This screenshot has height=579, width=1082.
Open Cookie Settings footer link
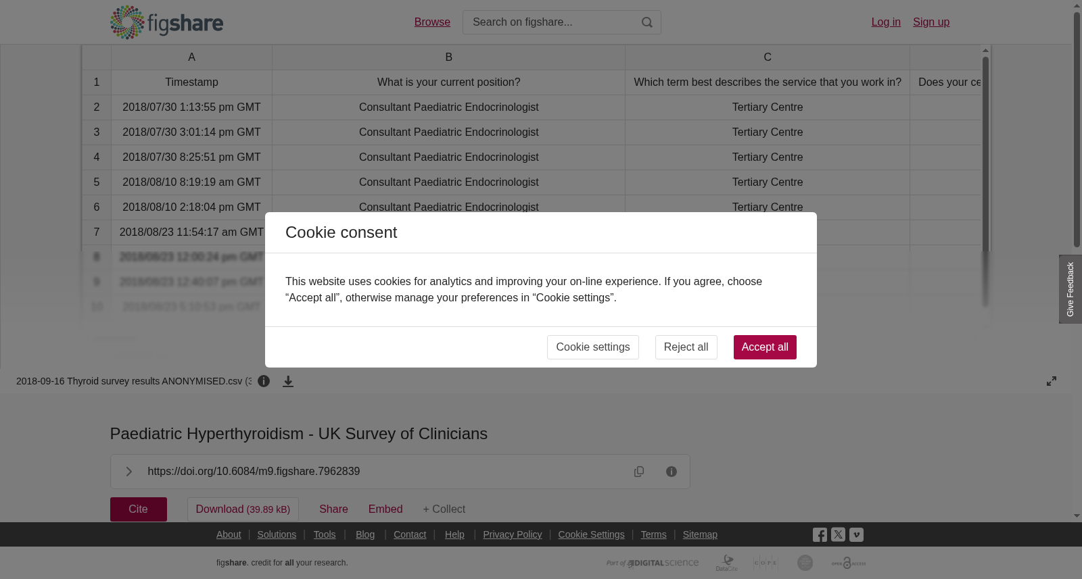click(x=591, y=534)
